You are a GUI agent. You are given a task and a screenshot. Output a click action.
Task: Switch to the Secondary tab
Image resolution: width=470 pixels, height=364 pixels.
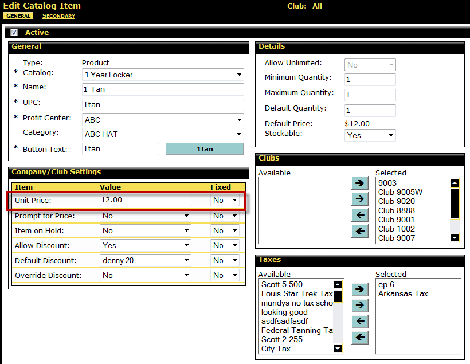(x=58, y=16)
